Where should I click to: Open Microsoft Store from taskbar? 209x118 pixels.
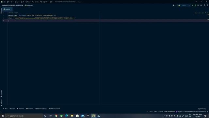[77, 116]
